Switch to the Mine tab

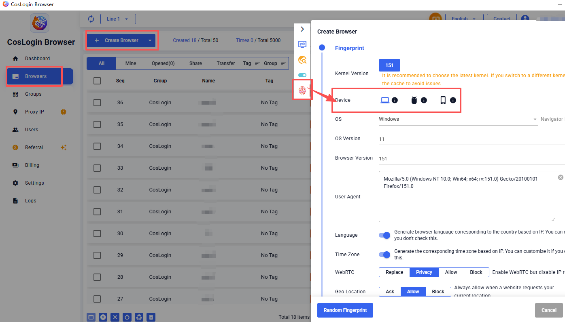[x=131, y=63]
